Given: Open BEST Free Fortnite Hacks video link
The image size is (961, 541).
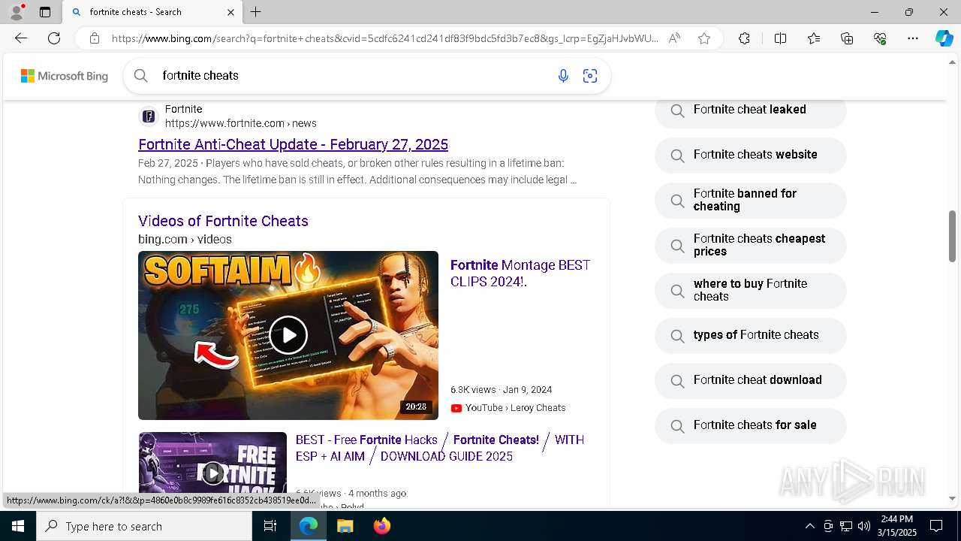Looking at the screenshot, I should point(440,448).
